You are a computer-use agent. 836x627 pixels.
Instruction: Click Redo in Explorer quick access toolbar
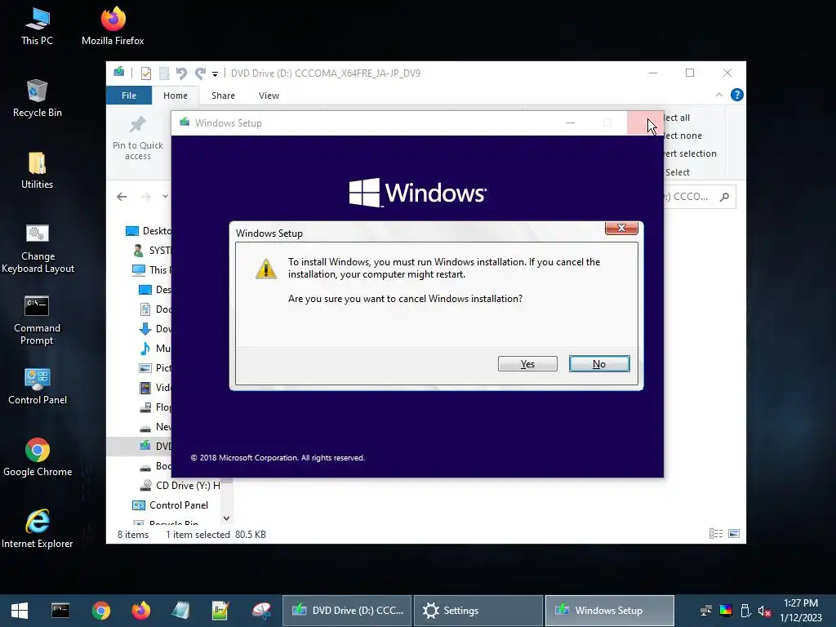(201, 73)
